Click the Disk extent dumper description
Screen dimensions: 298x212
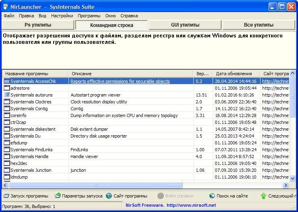point(89,129)
